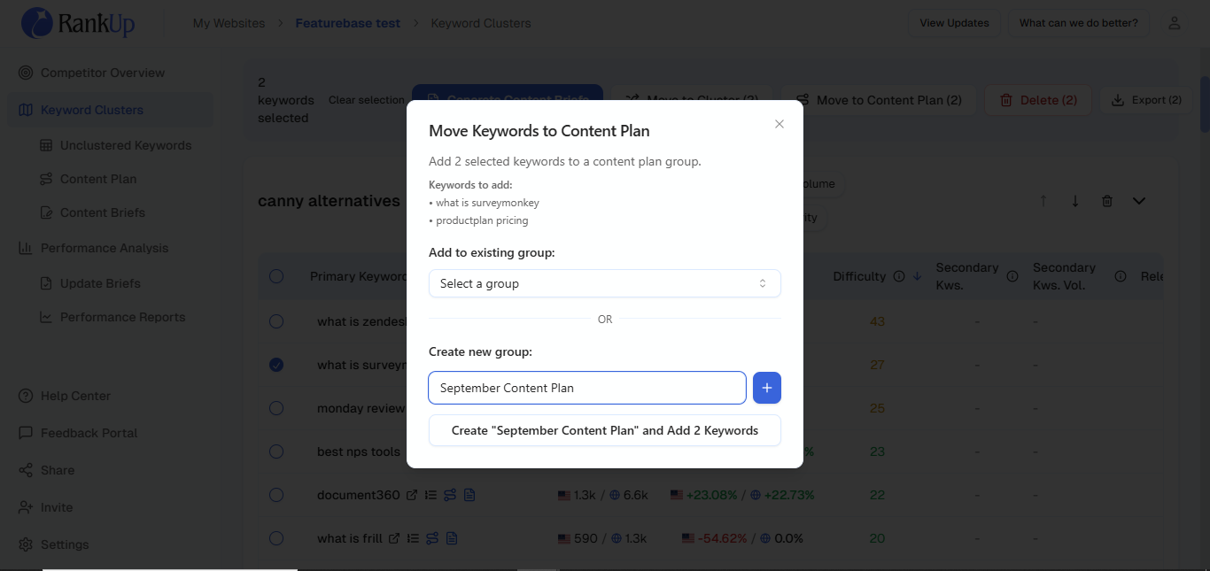
Task: Open Keyword Clusters in sidebar
Action: 92,110
